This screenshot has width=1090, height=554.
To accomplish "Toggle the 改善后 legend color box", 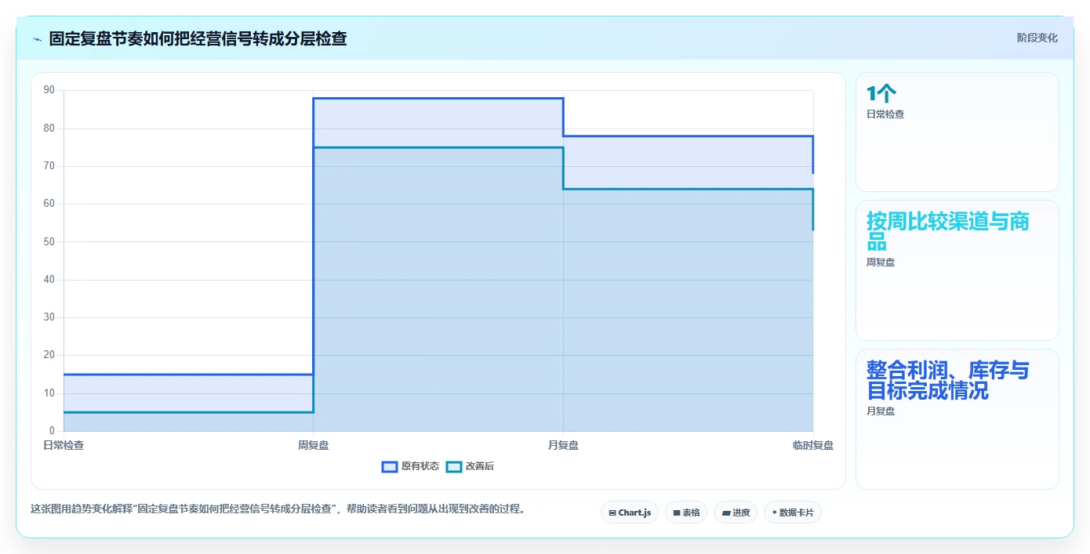I will click(x=454, y=466).
